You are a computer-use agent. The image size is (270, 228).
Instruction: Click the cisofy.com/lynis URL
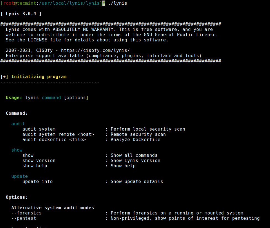coord(95,51)
